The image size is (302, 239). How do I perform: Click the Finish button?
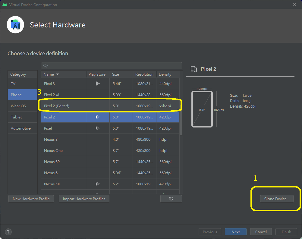tap(286, 232)
